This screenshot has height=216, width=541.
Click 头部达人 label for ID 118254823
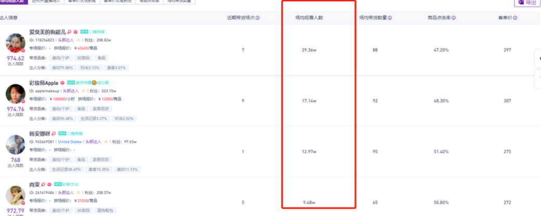[x=66, y=40]
